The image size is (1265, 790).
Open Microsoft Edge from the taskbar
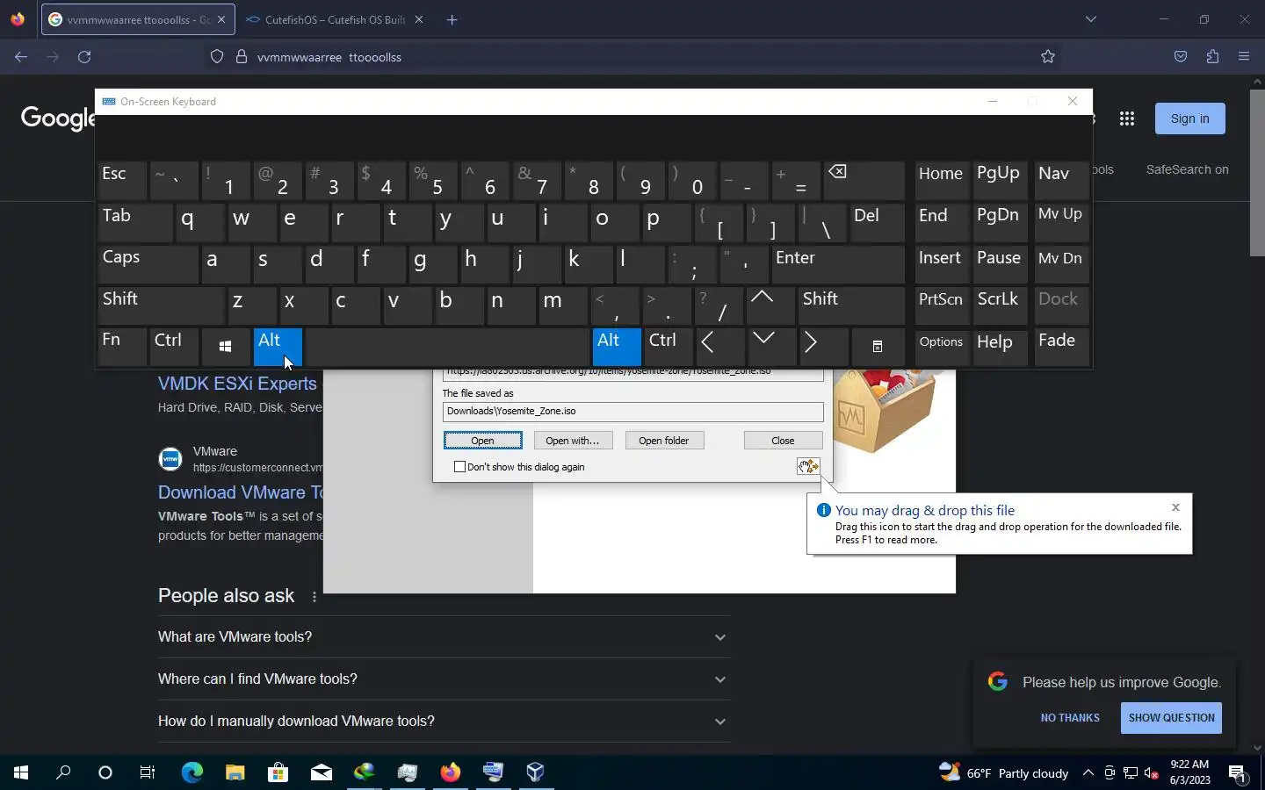(192, 772)
